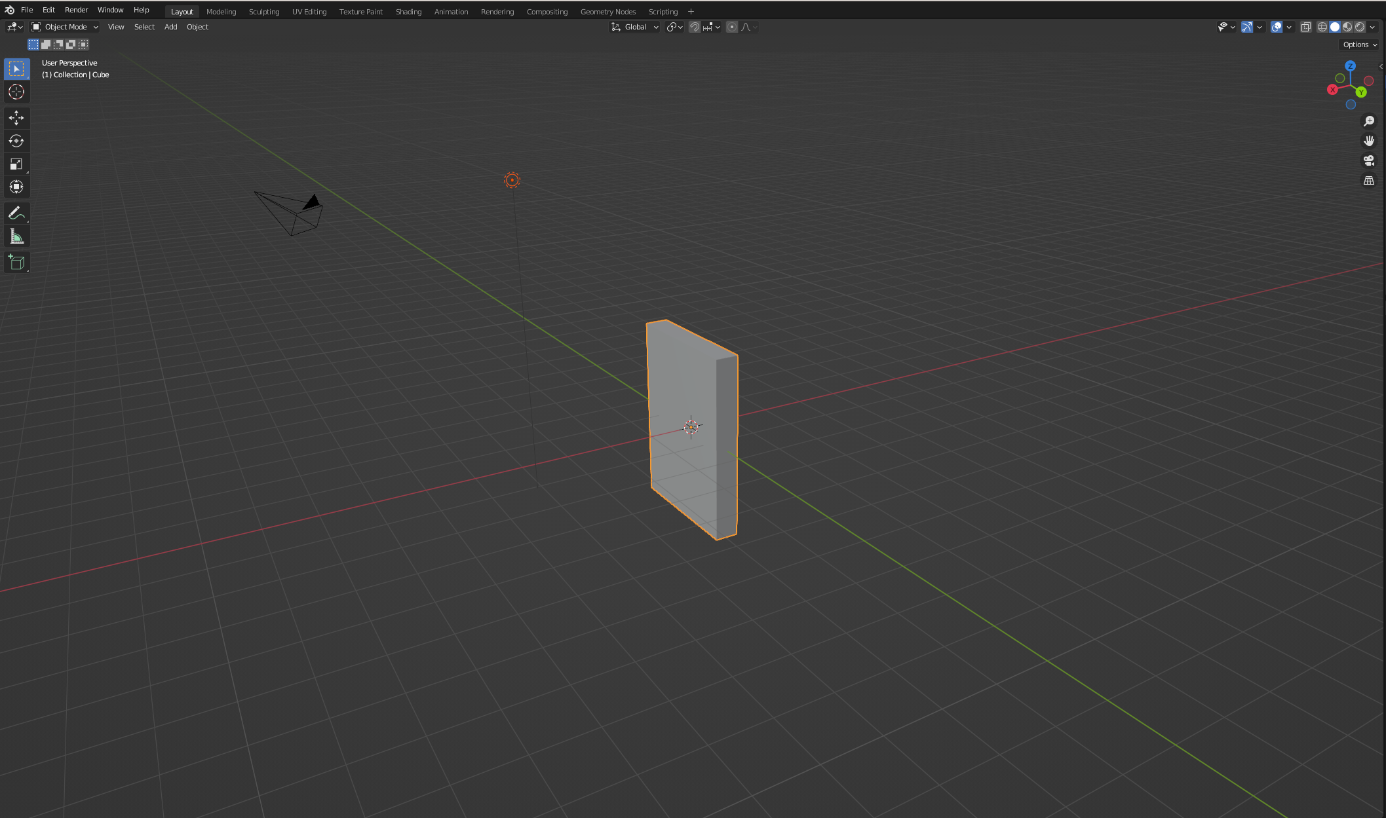1386x818 pixels.
Task: Open the Object Mode dropdown
Action: (65, 27)
